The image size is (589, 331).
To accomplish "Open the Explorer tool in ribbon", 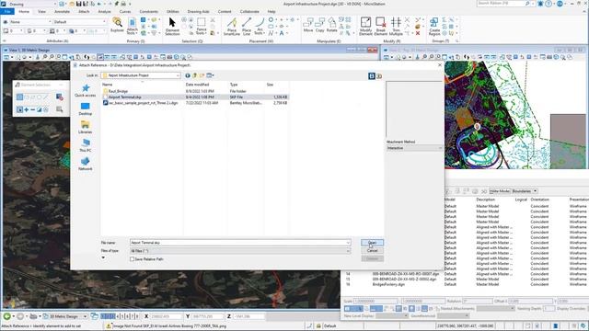I will (x=117, y=26).
